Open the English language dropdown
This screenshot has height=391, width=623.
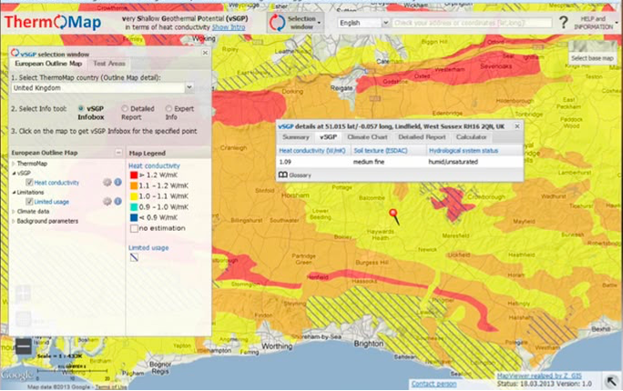coord(385,23)
